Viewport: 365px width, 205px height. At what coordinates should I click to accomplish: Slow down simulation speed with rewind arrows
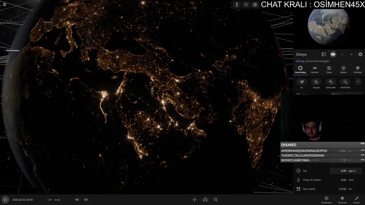tap(77, 200)
